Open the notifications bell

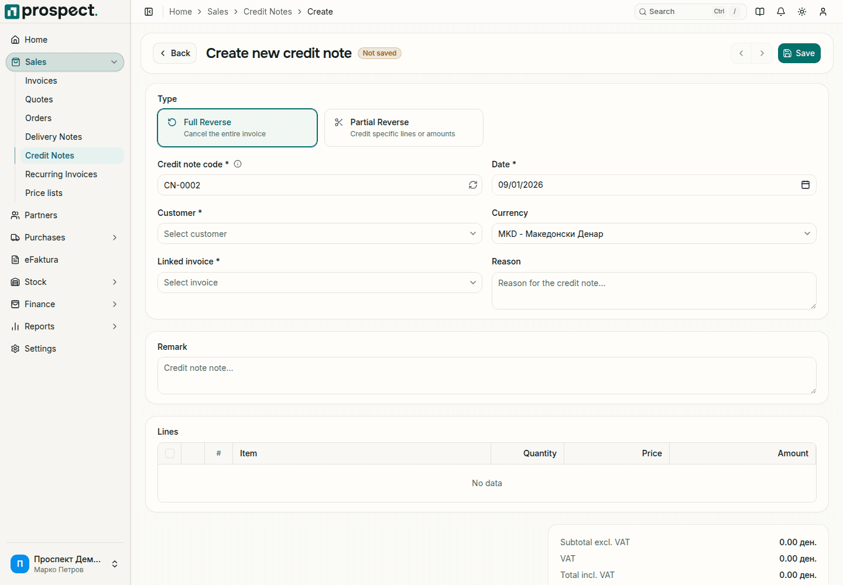pos(781,12)
